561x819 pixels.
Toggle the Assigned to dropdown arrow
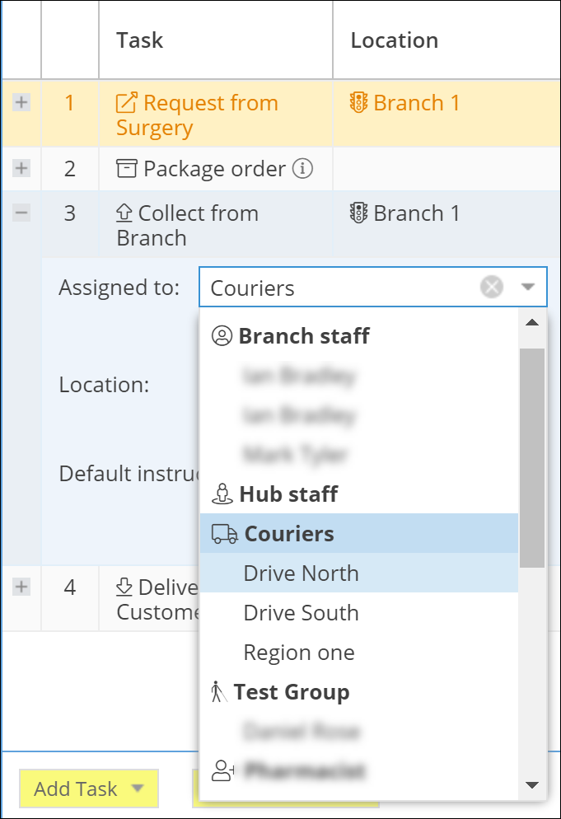[x=528, y=287]
